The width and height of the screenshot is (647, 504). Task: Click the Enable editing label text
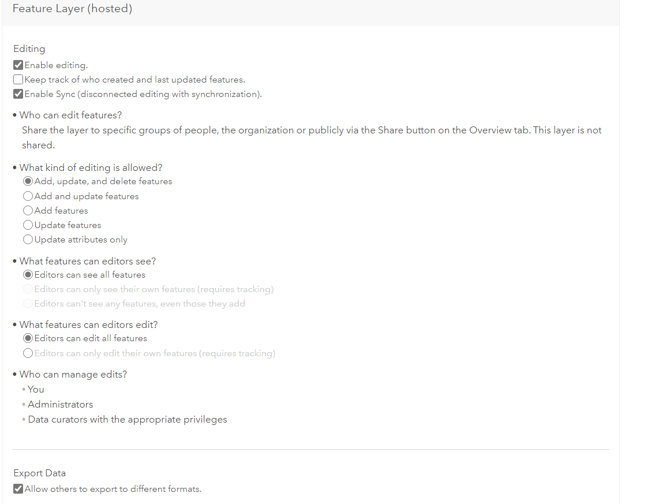[x=56, y=65]
